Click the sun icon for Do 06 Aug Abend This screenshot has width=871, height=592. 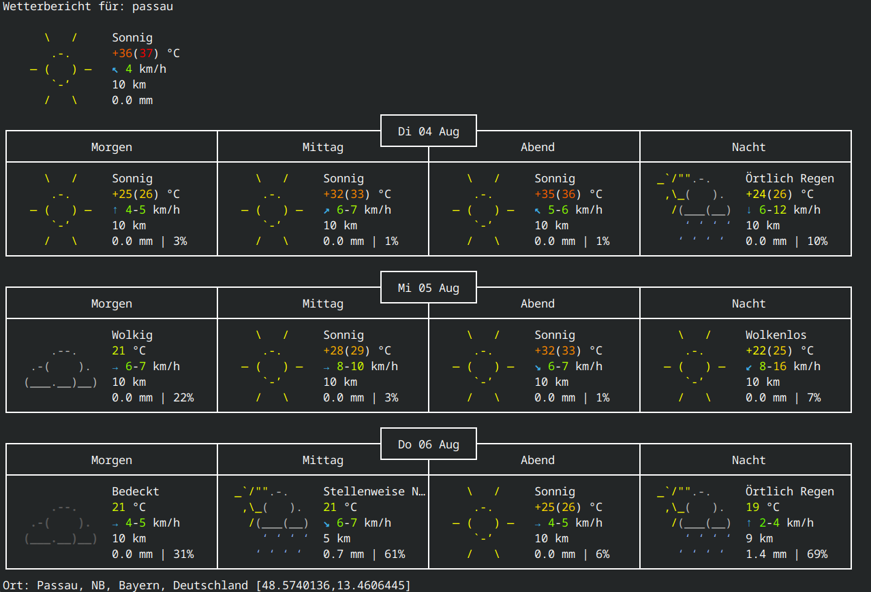[483, 523]
